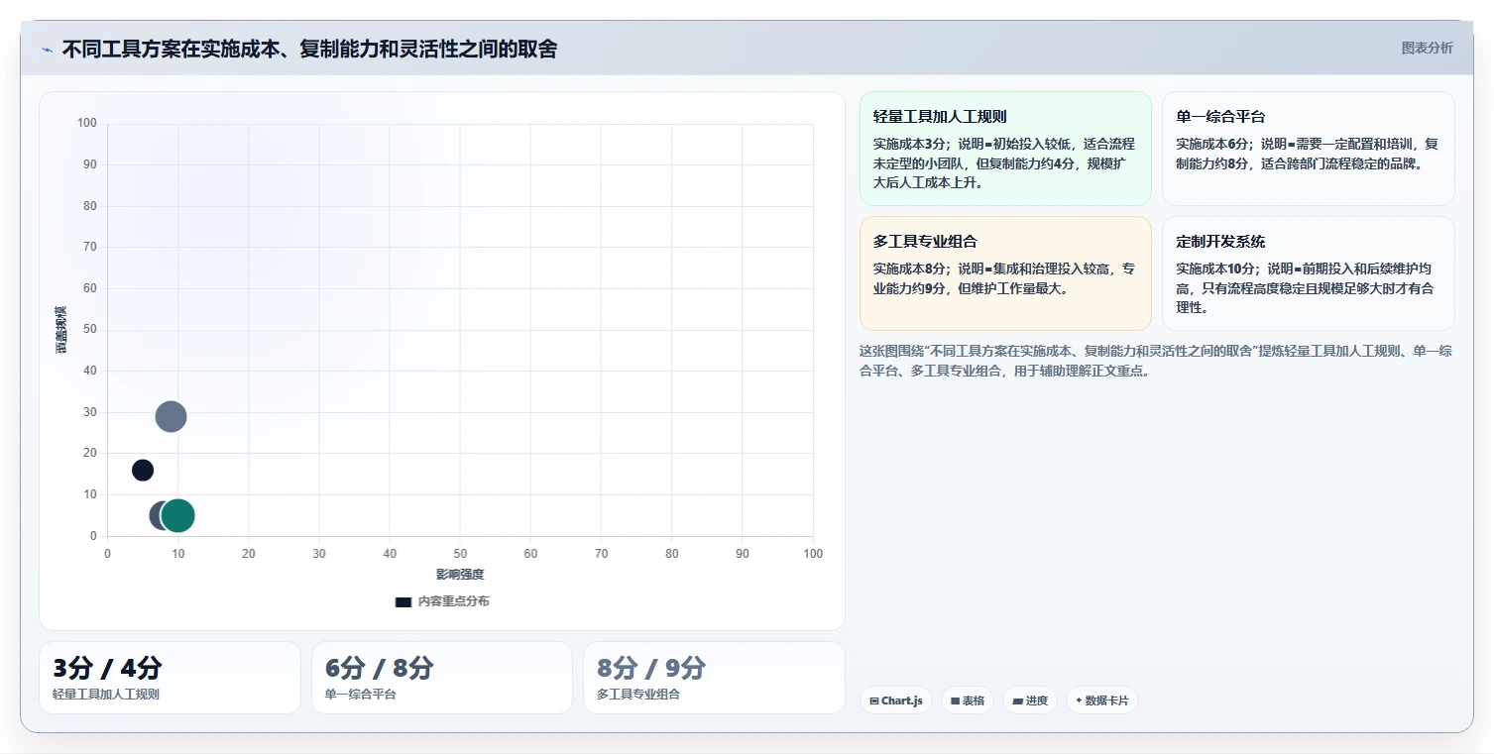Click the 图表分析 label in the header
The image size is (1494, 754).
1428,48
